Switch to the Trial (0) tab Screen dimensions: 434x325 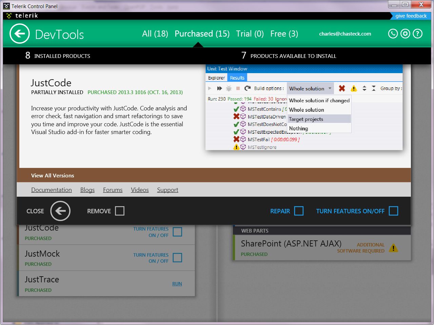pyautogui.click(x=250, y=34)
